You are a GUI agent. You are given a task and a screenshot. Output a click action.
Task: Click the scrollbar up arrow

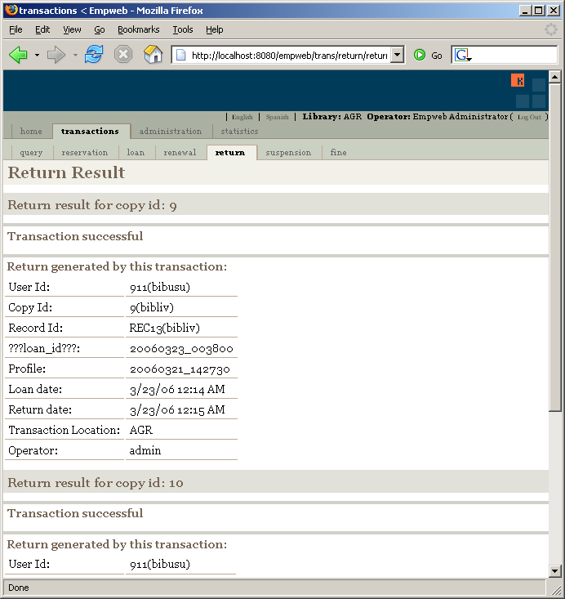point(554,77)
